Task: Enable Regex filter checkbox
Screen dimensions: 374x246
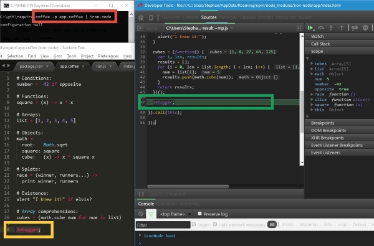Action: click(x=194, y=224)
